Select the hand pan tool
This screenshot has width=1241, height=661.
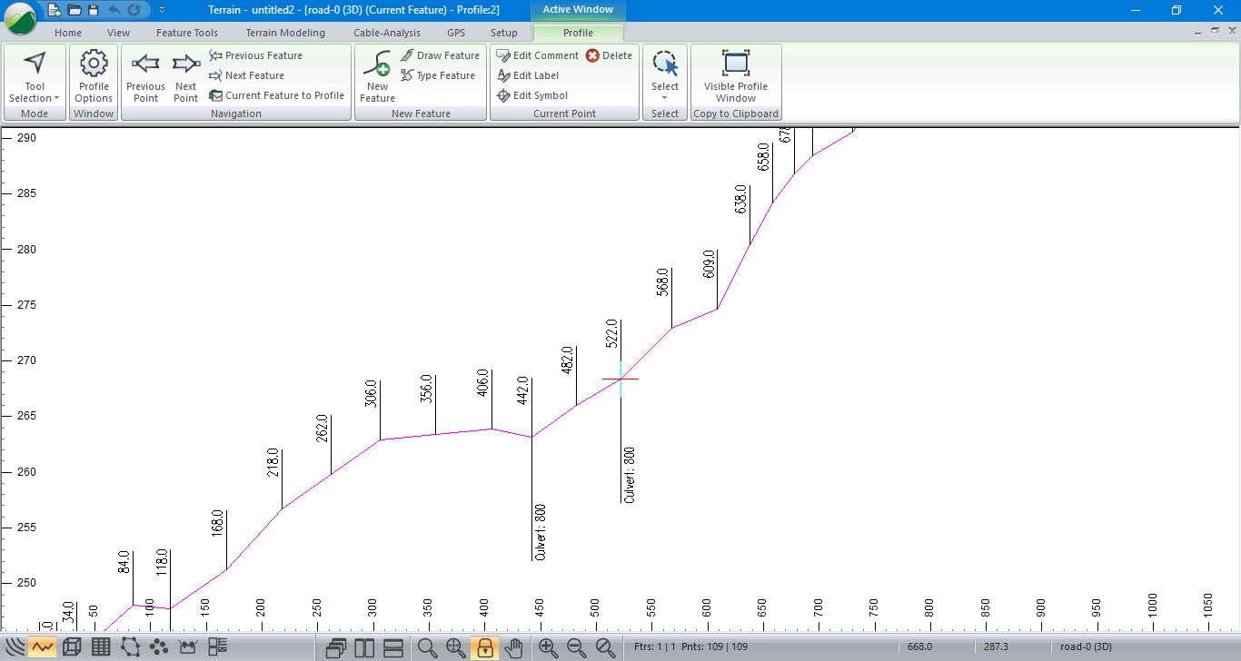tap(514, 648)
